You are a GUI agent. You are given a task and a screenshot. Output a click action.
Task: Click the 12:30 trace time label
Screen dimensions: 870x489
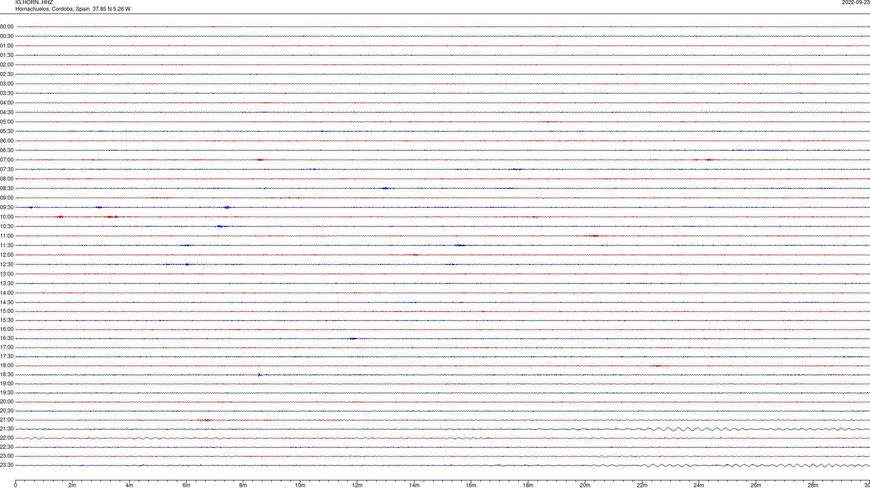click(7, 264)
